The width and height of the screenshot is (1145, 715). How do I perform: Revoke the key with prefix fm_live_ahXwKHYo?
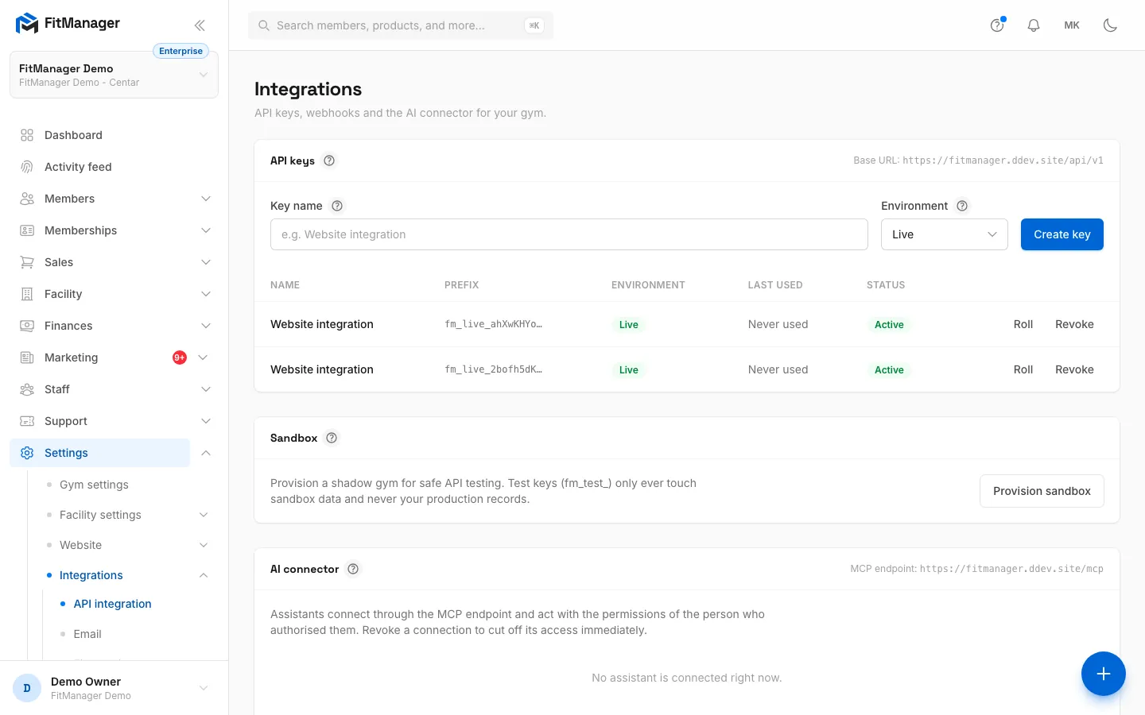pos(1074,324)
